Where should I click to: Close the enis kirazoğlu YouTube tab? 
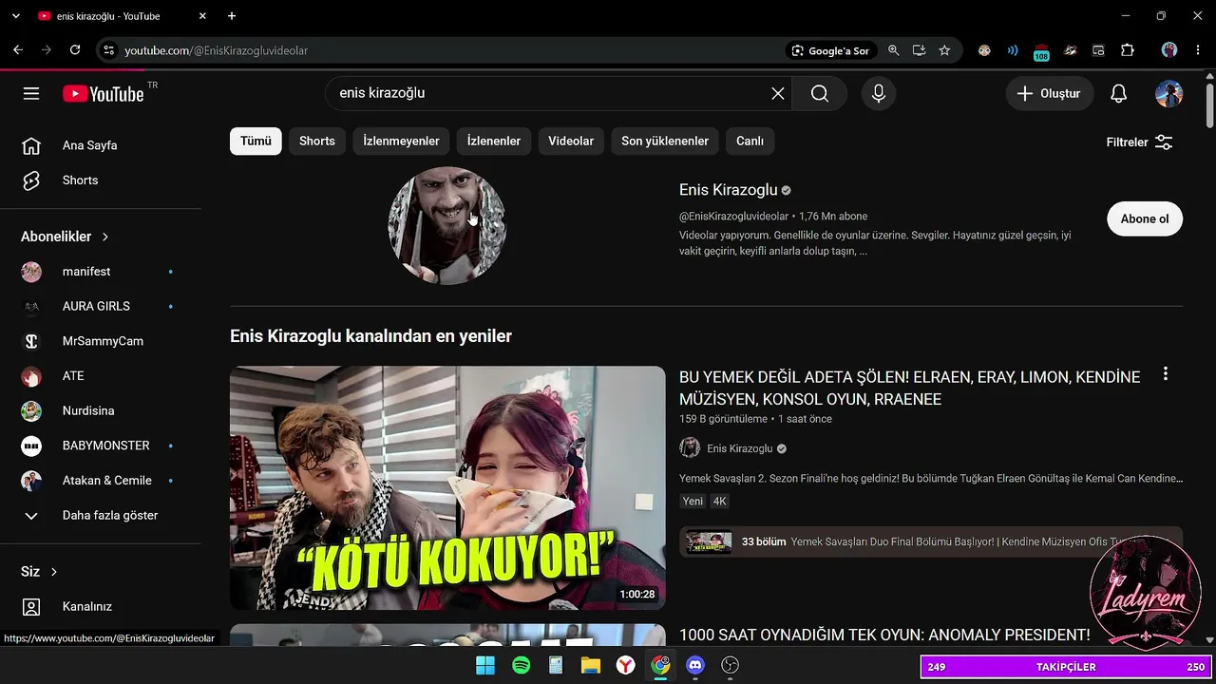coord(202,16)
